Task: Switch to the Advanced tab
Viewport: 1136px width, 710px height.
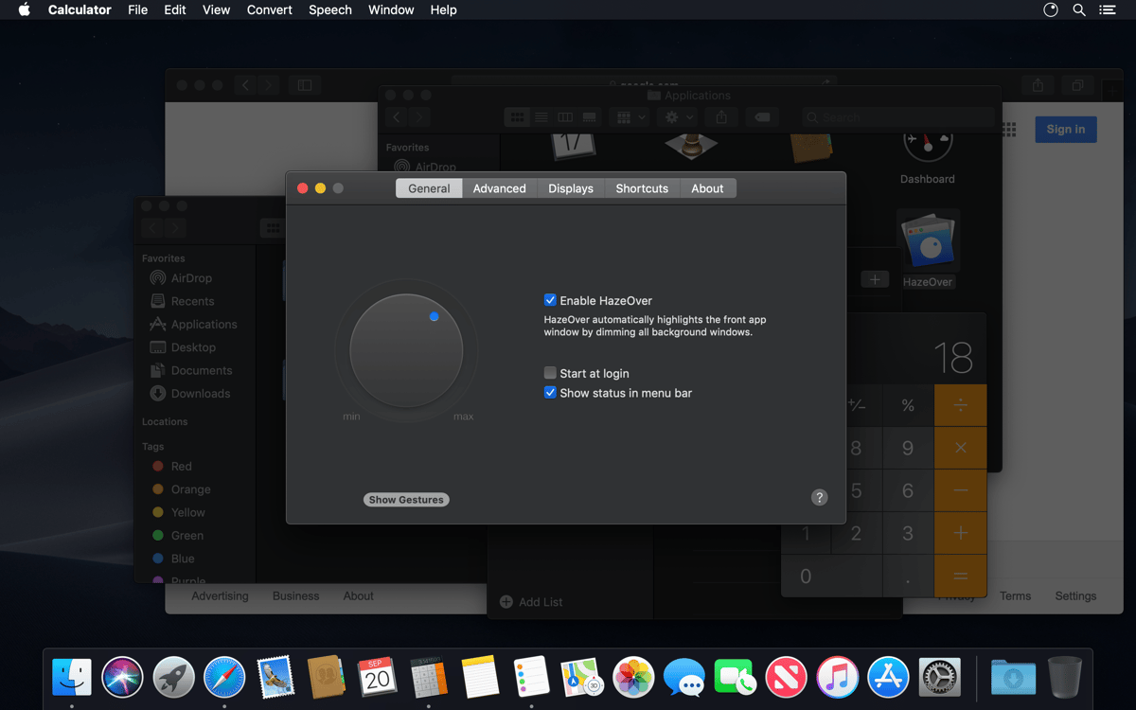Action: [499, 187]
